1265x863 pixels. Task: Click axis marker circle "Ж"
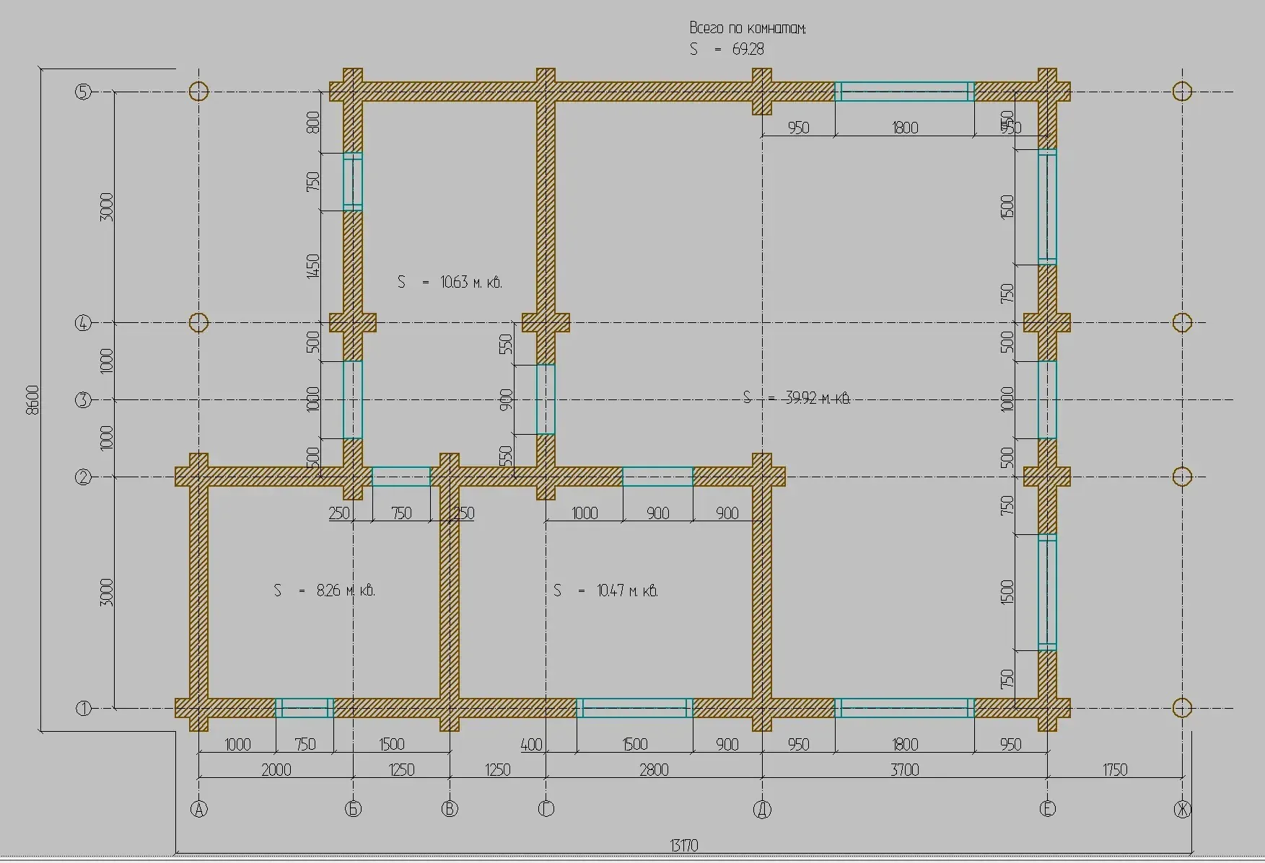coord(1182,810)
